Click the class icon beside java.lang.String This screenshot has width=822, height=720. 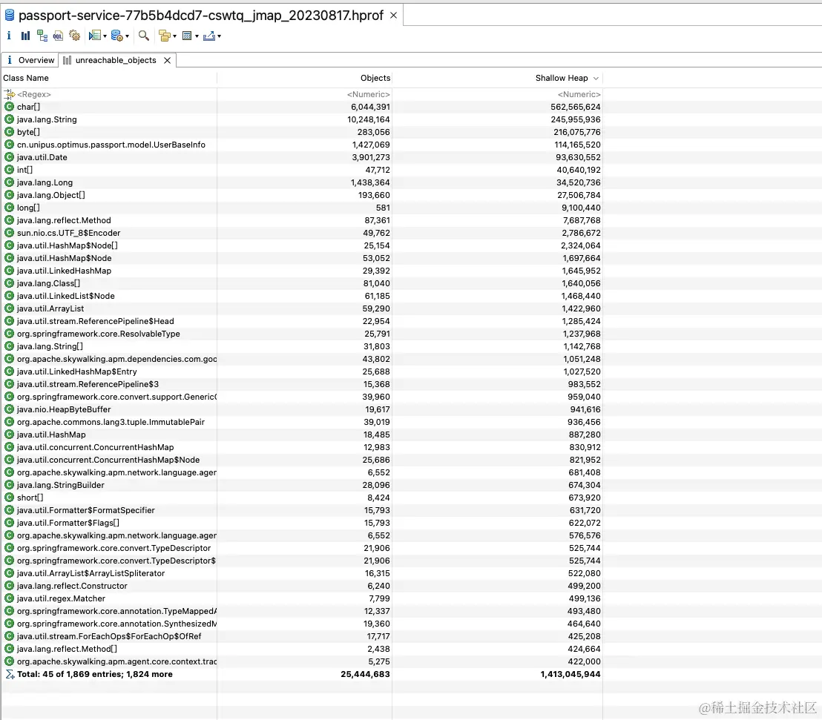tap(9, 119)
